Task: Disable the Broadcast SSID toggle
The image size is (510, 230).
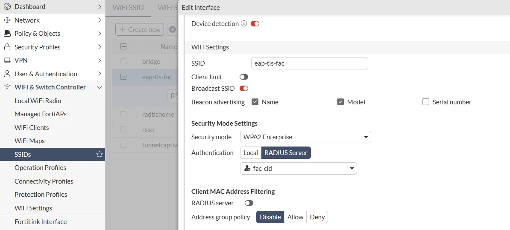Action: click(x=243, y=88)
